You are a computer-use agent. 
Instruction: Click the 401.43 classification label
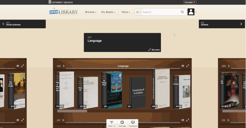[178, 106]
